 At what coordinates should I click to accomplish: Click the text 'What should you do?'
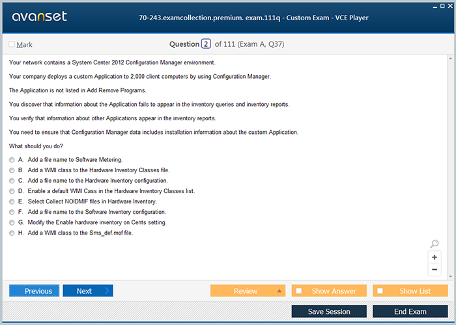[36, 146]
